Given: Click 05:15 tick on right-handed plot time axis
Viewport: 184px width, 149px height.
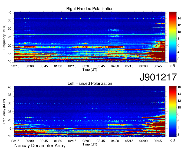Looking at the screenshot, I should coord(129,66).
